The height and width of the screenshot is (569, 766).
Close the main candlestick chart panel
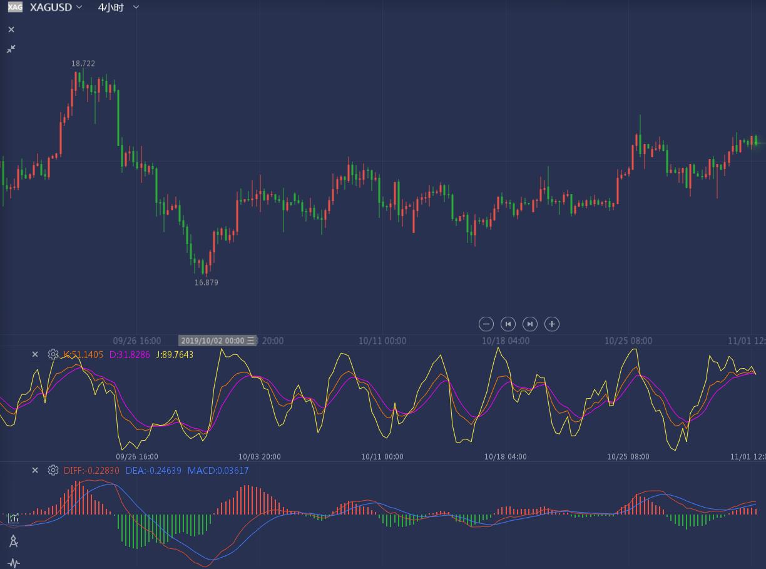[x=11, y=29]
